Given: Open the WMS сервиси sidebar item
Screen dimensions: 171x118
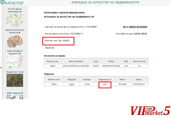Looking at the screenshot, I should pyautogui.click(x=15, y=93).
